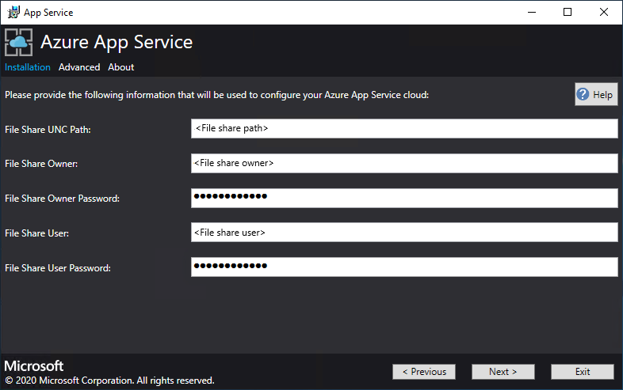Focus the File Share User Password field
623x390 pixels.
click(404, 267)
